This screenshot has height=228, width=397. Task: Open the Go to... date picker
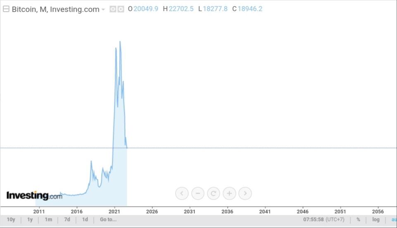tap(108, 219)
